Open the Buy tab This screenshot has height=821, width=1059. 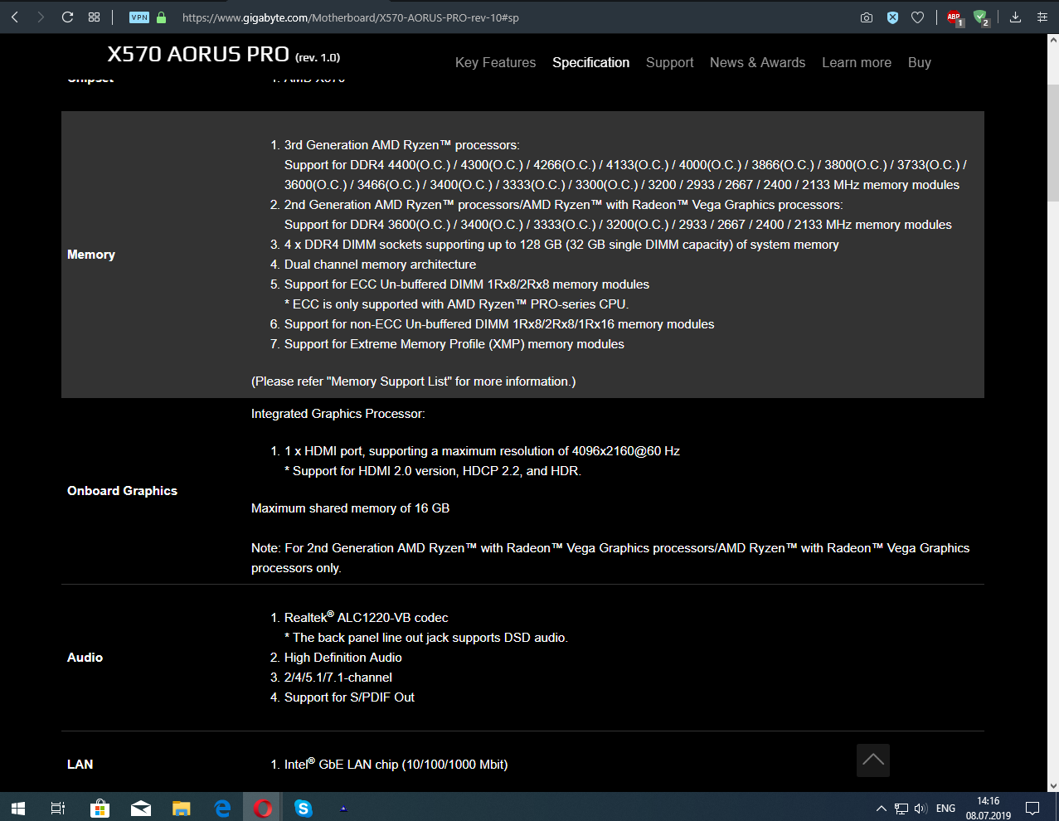coord(920,63)
